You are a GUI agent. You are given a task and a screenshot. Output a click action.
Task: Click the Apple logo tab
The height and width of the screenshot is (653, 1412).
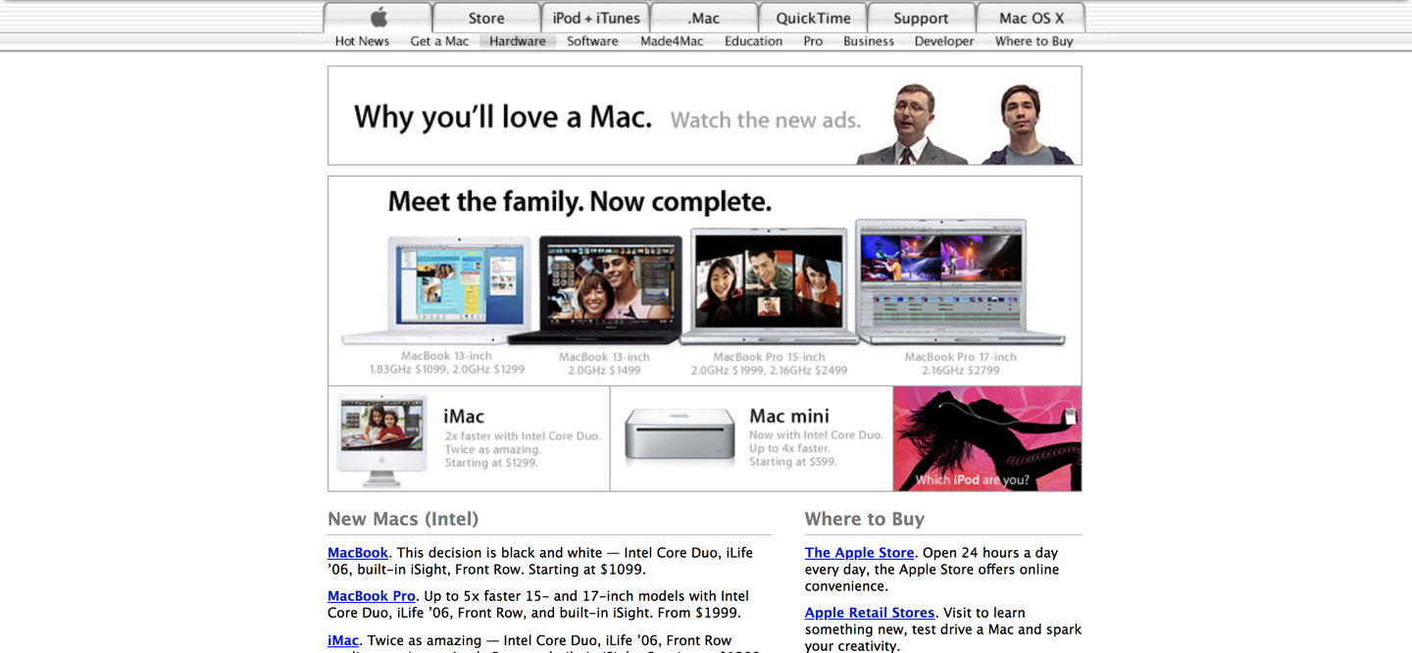coord(378,17)
